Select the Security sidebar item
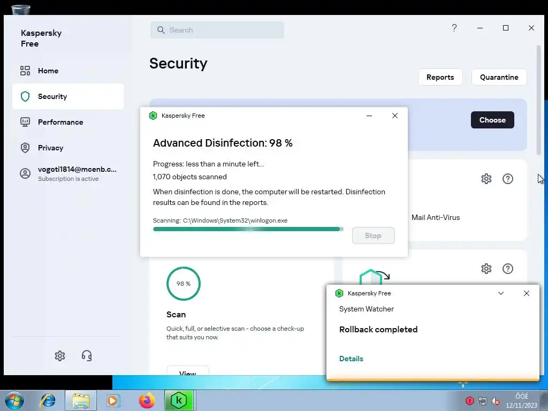Viewport: 548px width, 411px height. [68, 96]
